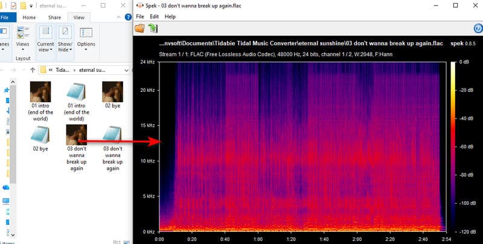Open the Options icon in Explorer's View ribbon
Screen dimensions: 483x244
[x=86, y=33]
